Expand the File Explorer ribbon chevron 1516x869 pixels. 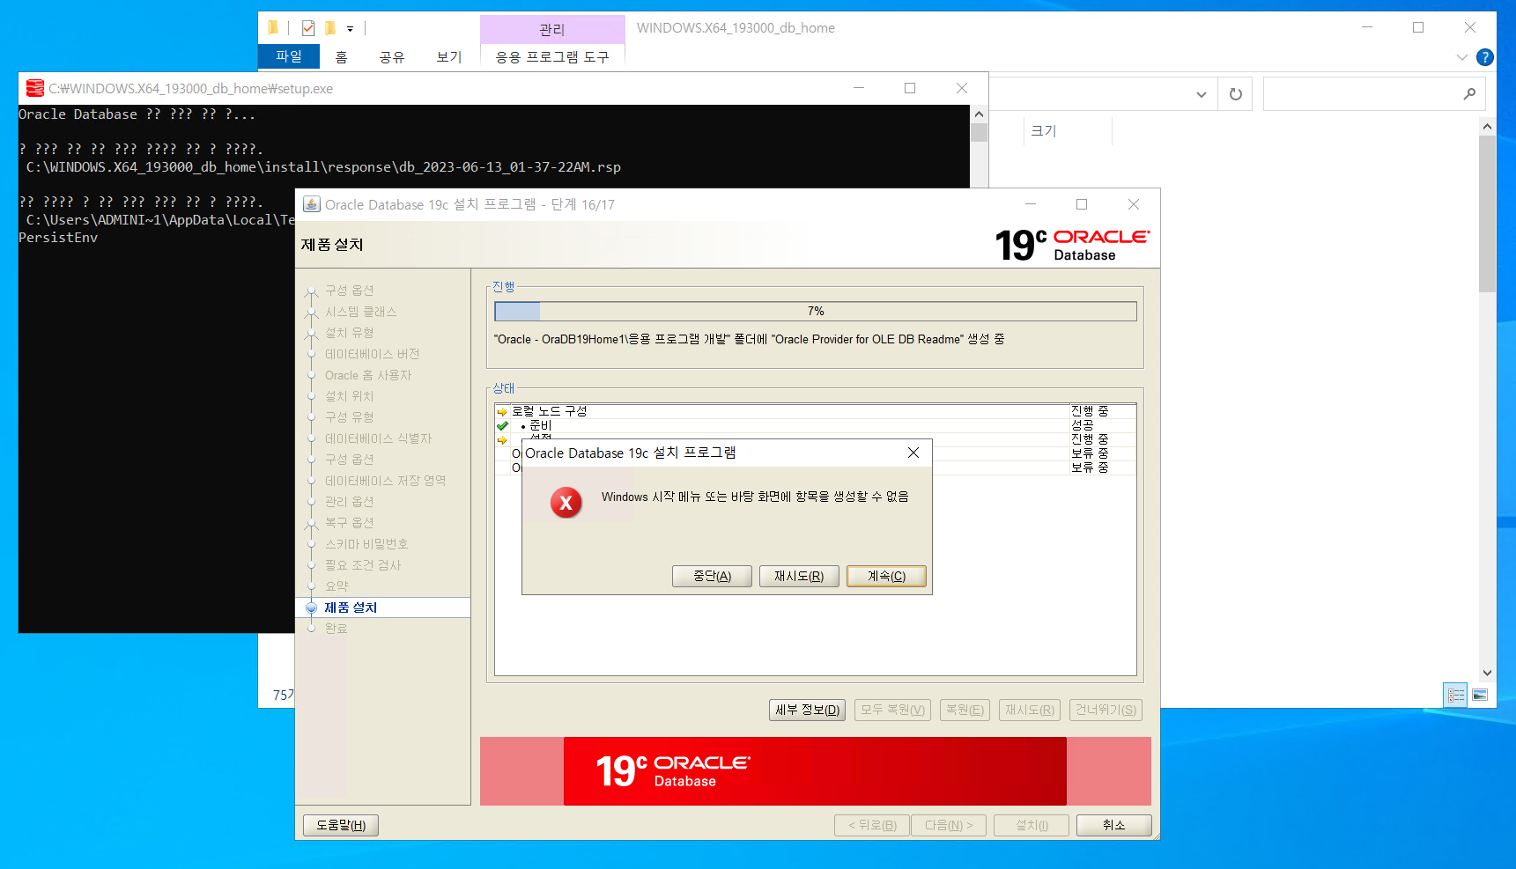[x=1462, y=57]
